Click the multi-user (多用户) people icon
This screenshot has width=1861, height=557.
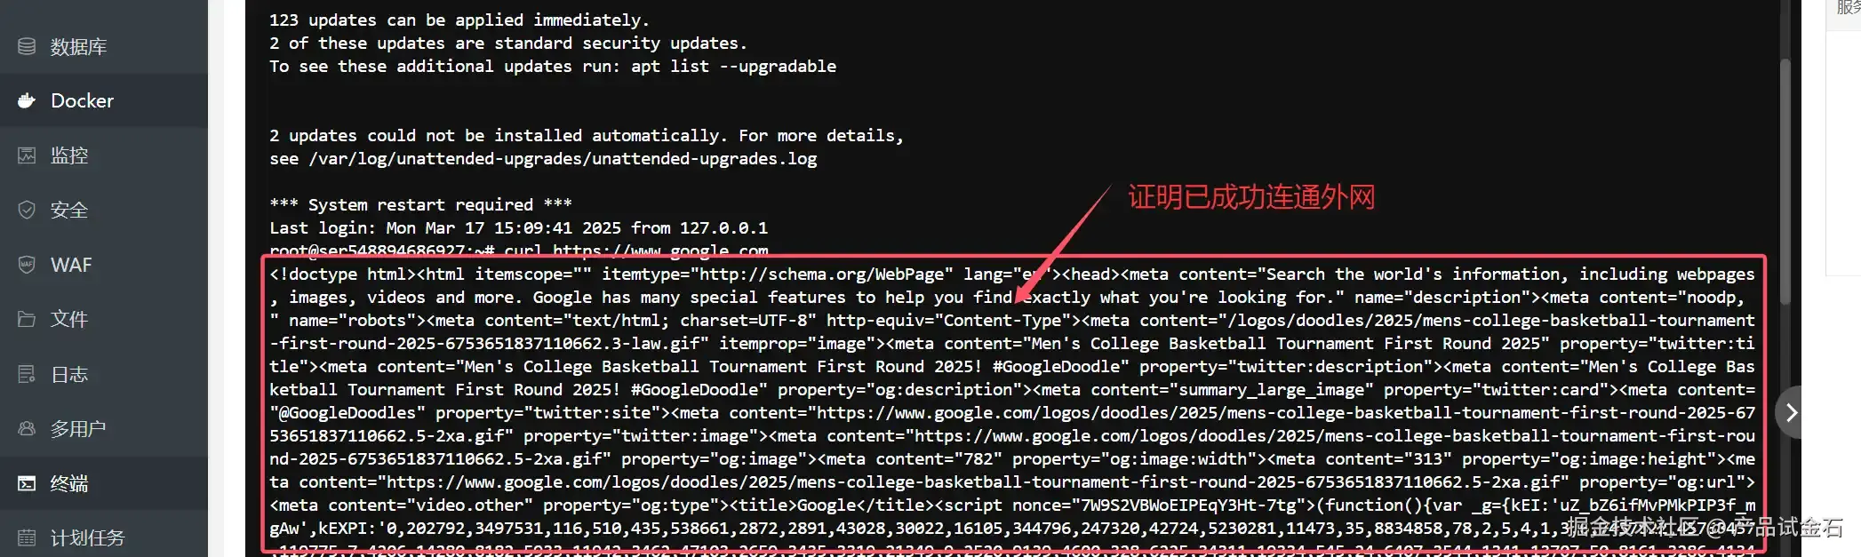pyautogui.click(x=27, y=428)
